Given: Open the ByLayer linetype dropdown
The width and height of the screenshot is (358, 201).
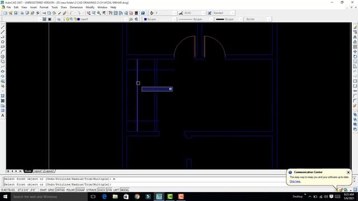Looking at the screenshot, I should point(196,20).
